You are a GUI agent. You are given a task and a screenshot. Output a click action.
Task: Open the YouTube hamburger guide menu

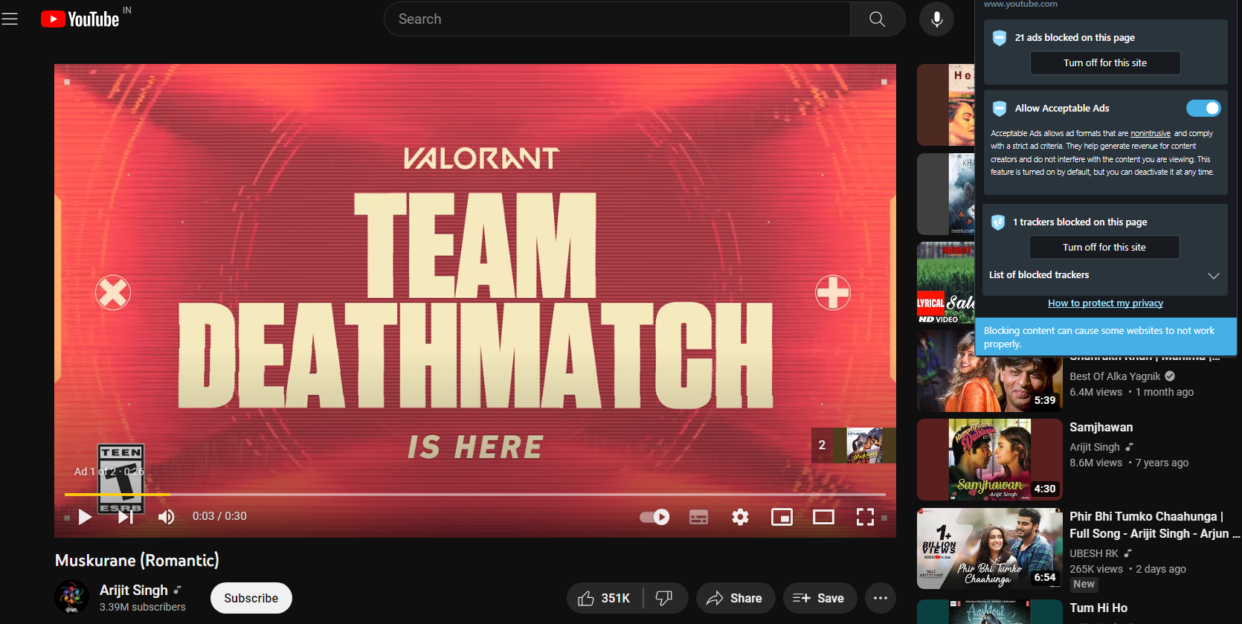point(10,19)
